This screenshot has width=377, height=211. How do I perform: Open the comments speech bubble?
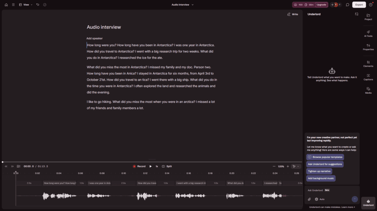coord(348,4)
